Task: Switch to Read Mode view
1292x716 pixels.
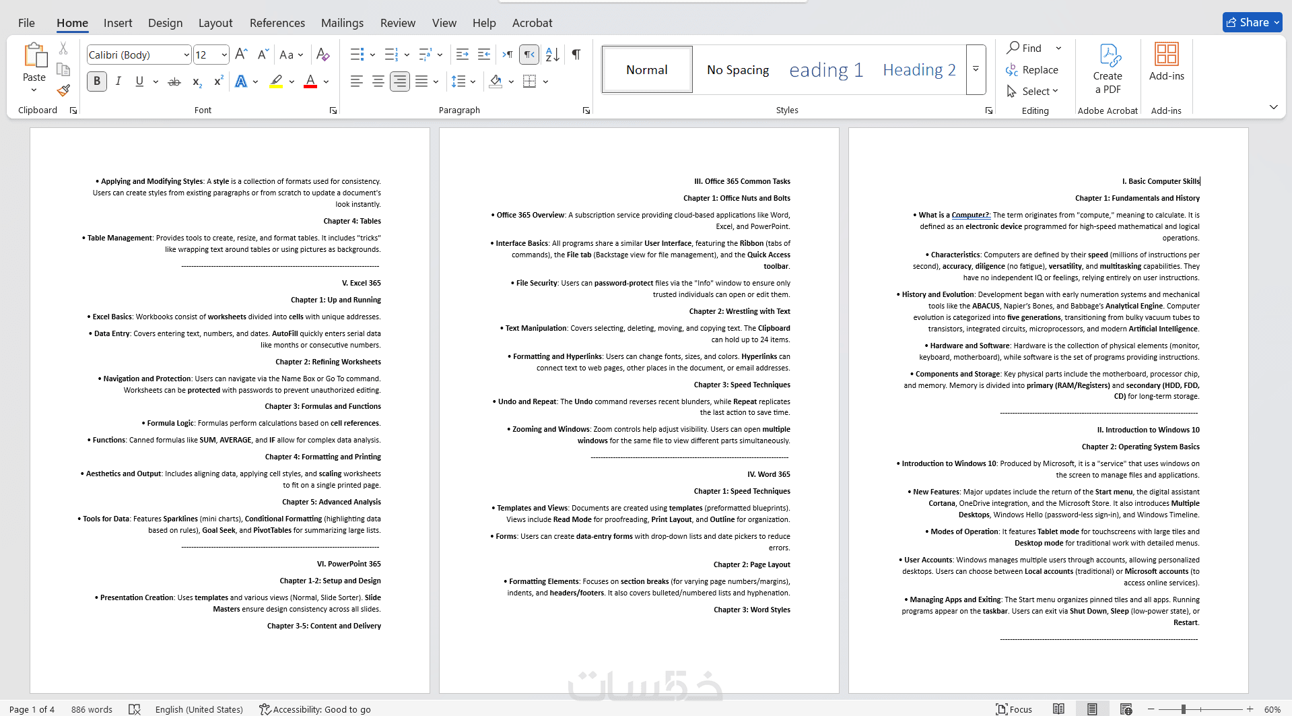Action: (1058, 709)
